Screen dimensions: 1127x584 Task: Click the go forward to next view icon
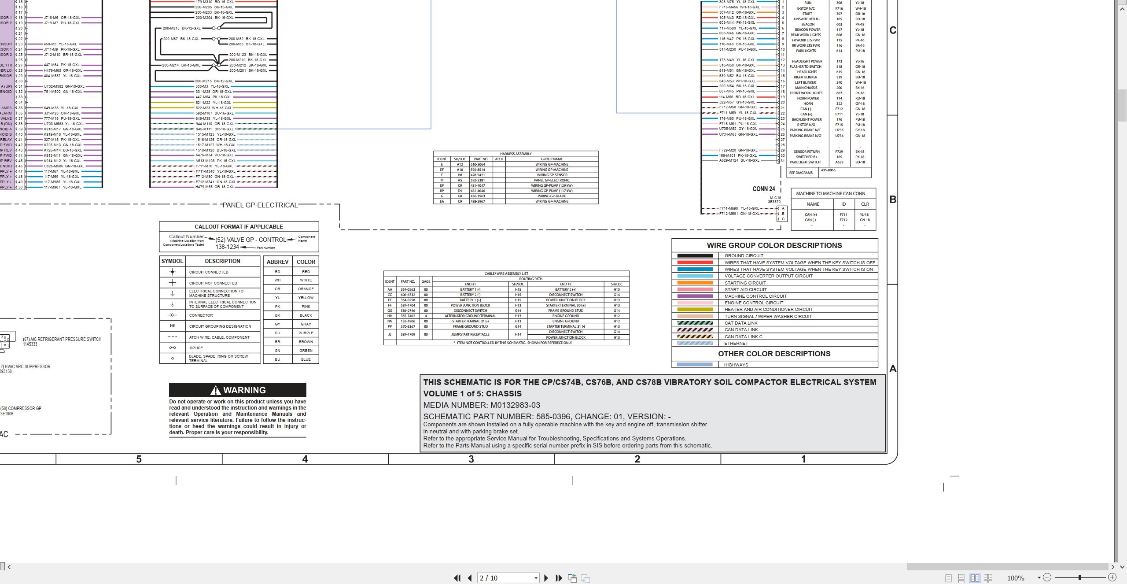[x=586, y=578]
